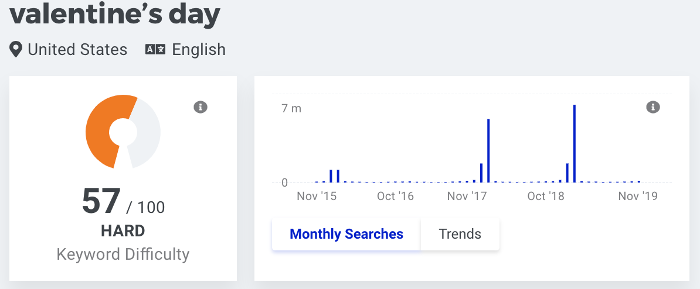Image resolution: width=700 pixels, height=289 pixels.
Task: Click the English language label
Action: click(199, 49)
